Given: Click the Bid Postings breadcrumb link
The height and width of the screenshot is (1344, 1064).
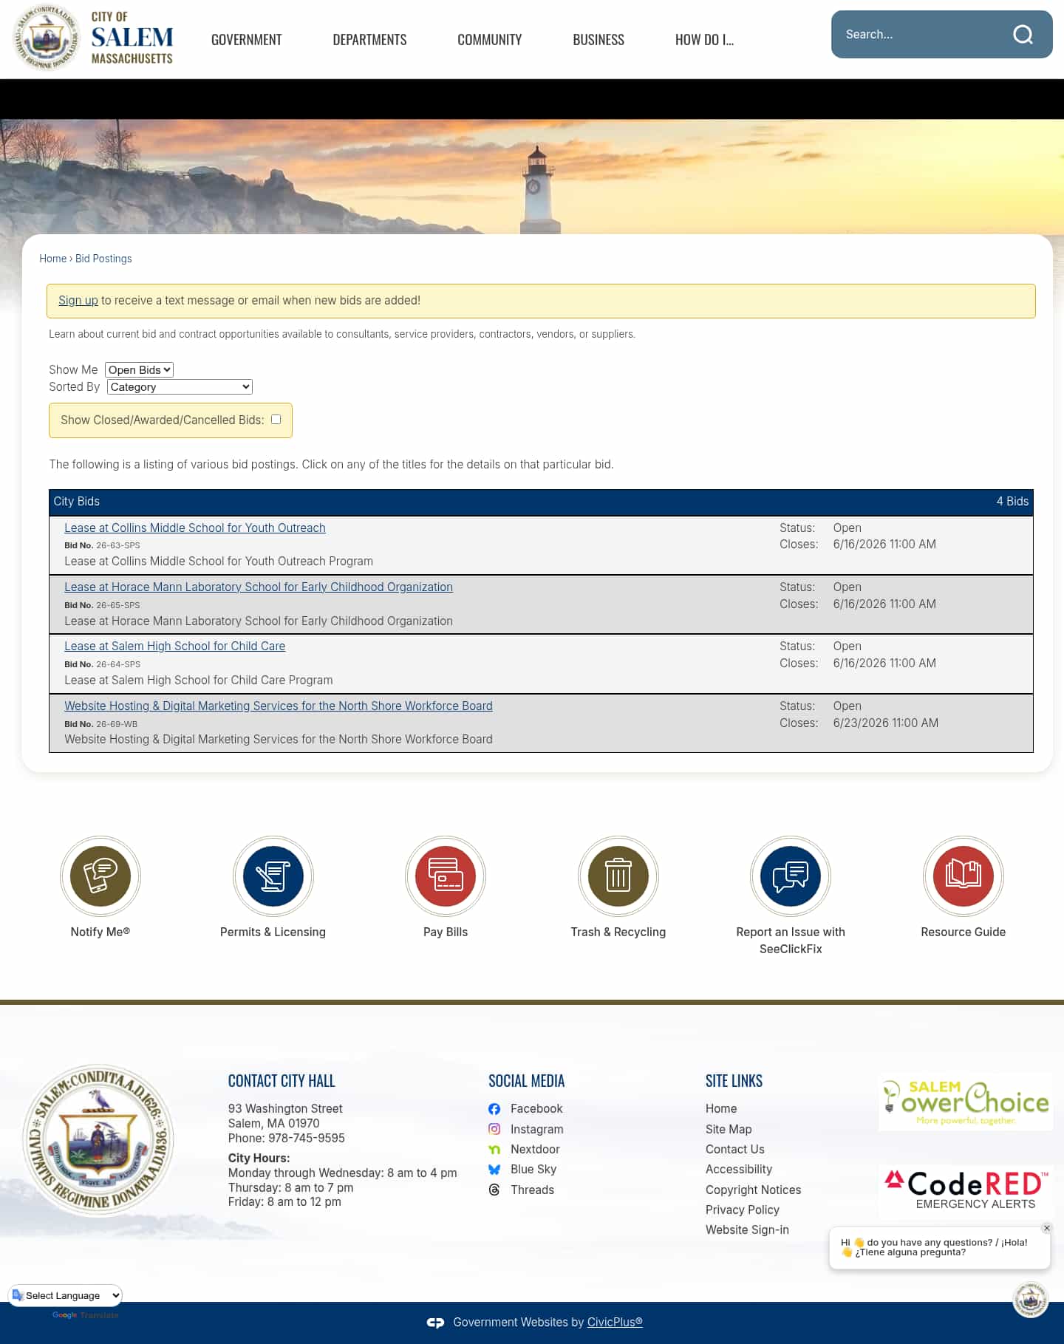Looking at the screenshot, I should click(103, 259).
